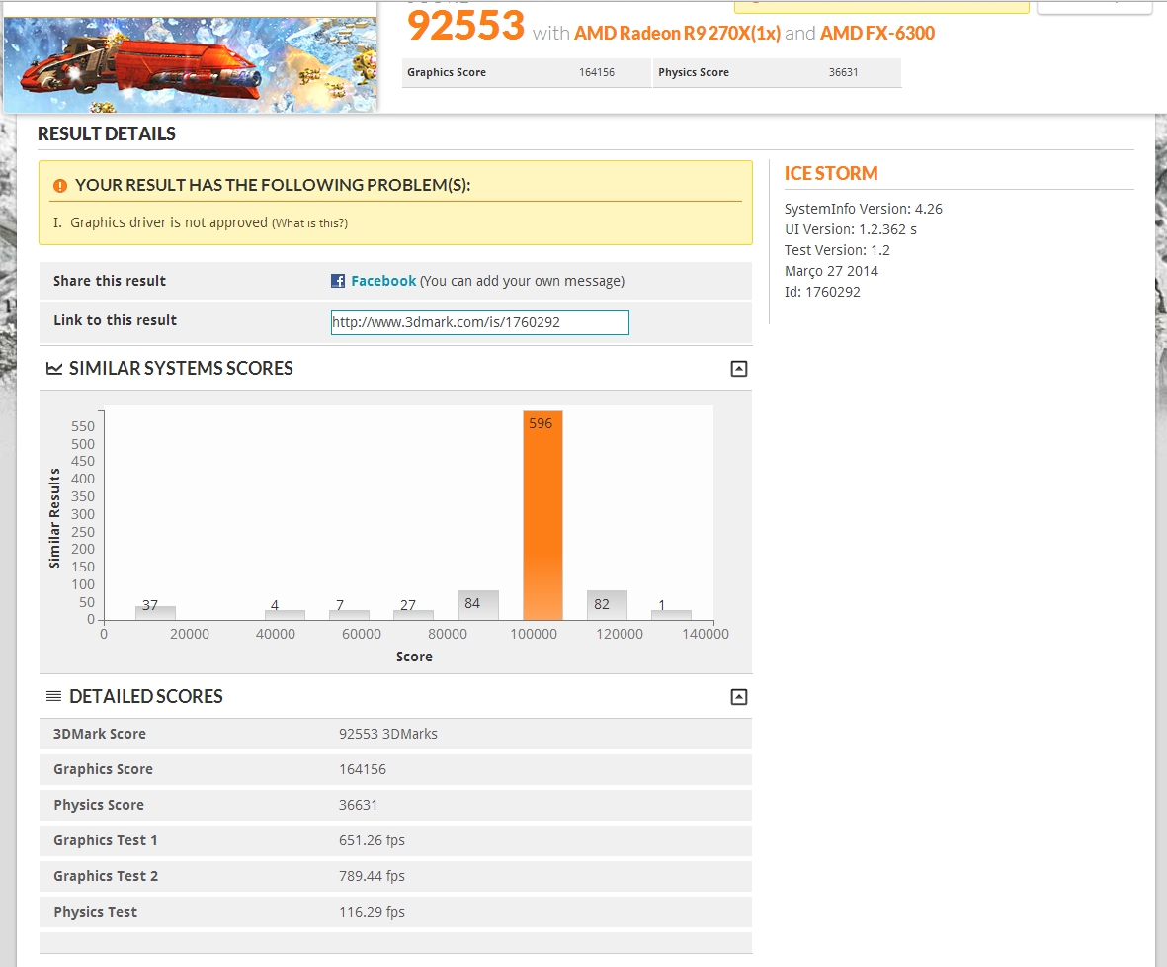
Task: Open the Facebook share link
Action: point(383,281)
